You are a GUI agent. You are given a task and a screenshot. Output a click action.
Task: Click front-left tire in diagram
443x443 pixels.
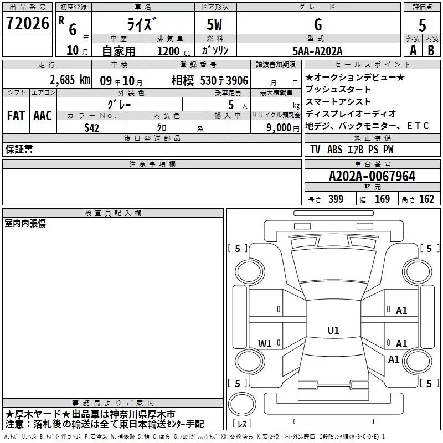(x=250, y=272)
